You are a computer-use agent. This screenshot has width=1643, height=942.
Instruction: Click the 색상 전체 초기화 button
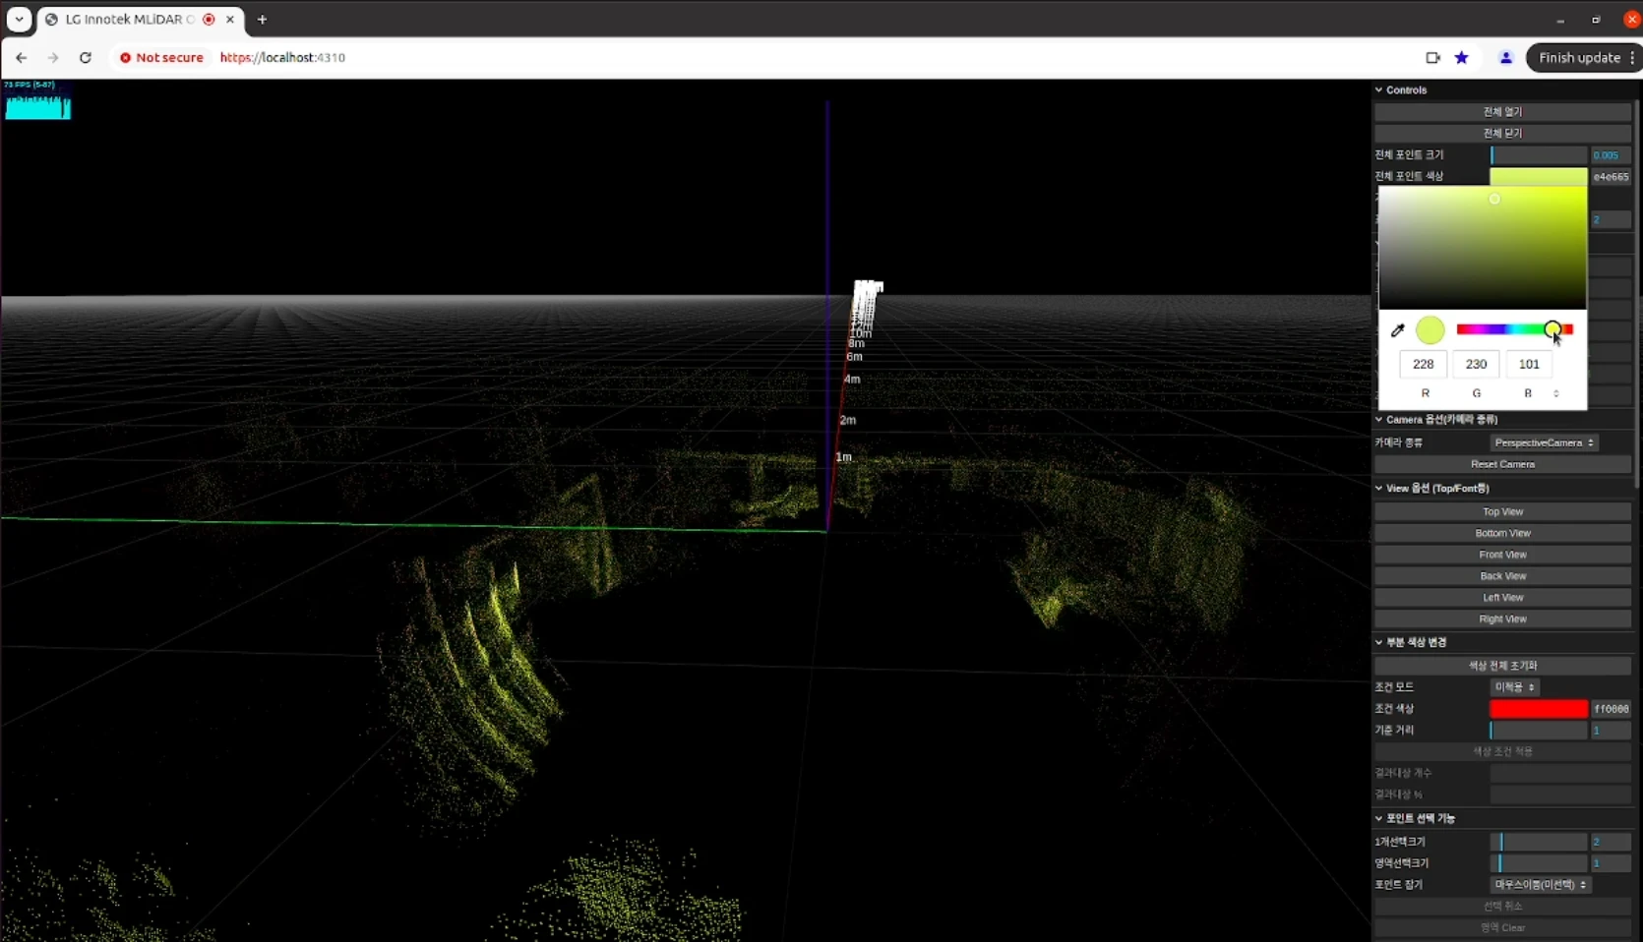[x=1502, y=666]
